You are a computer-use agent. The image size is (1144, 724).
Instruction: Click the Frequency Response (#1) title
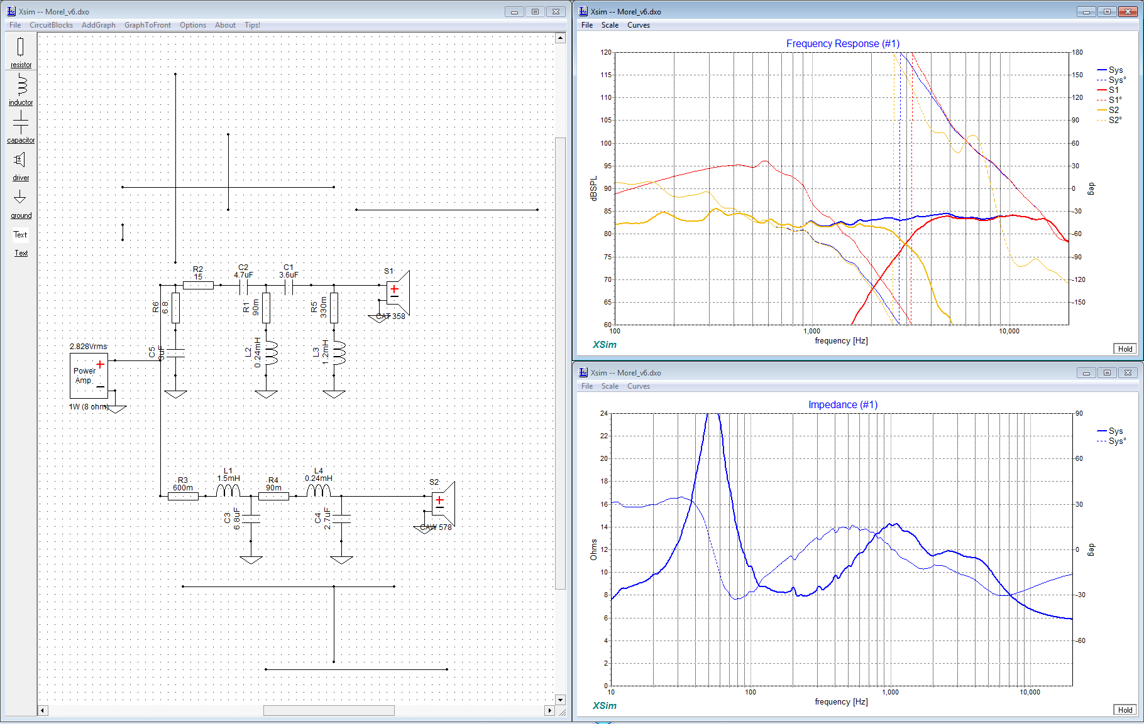(842, 43)
